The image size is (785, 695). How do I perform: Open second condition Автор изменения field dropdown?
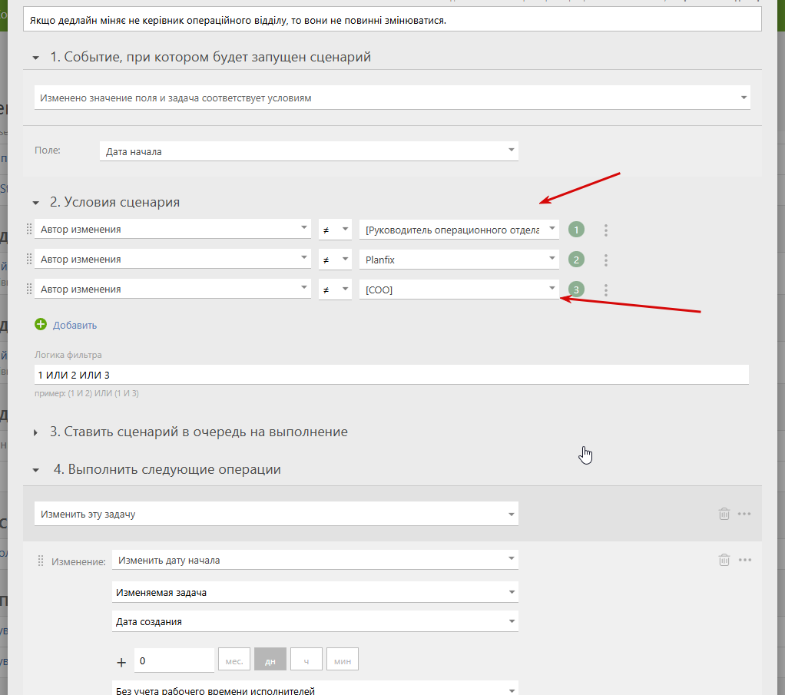click(173, 259)
